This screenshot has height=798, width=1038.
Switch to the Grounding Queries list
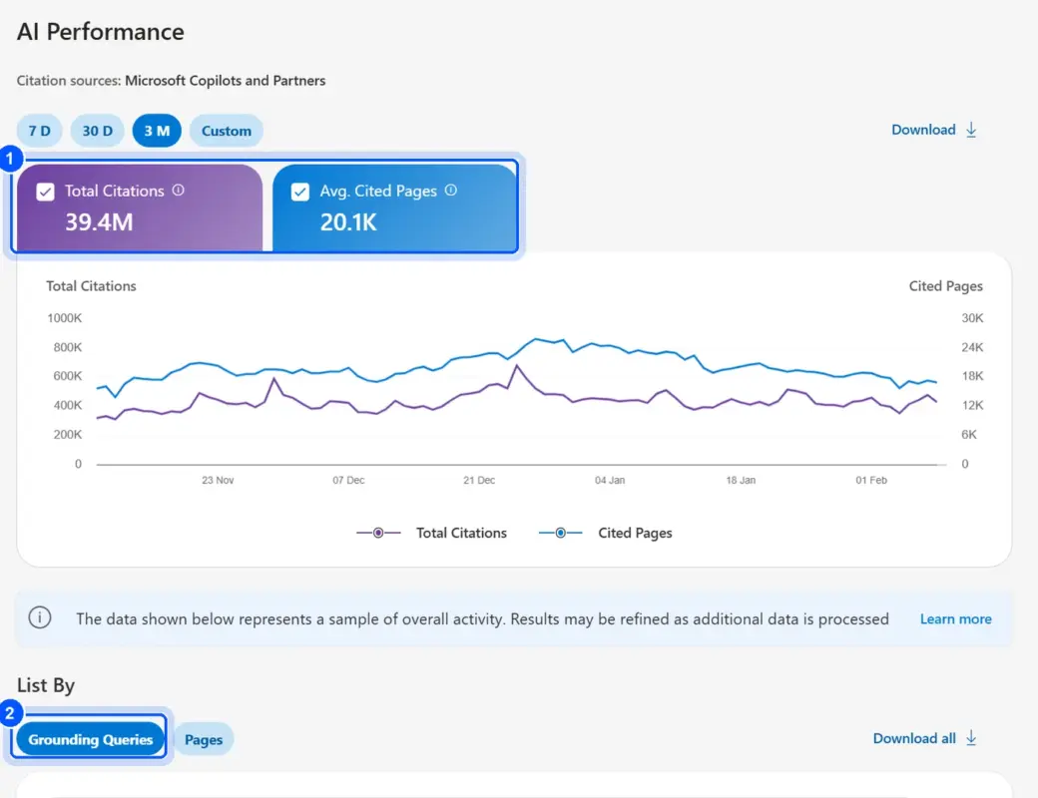point(90,739)
